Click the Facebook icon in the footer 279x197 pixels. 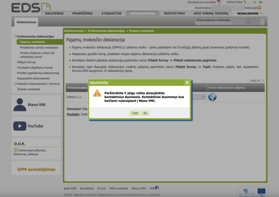click(157, 188)
